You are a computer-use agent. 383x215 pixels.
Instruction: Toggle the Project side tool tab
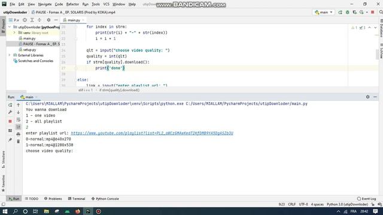3,26
